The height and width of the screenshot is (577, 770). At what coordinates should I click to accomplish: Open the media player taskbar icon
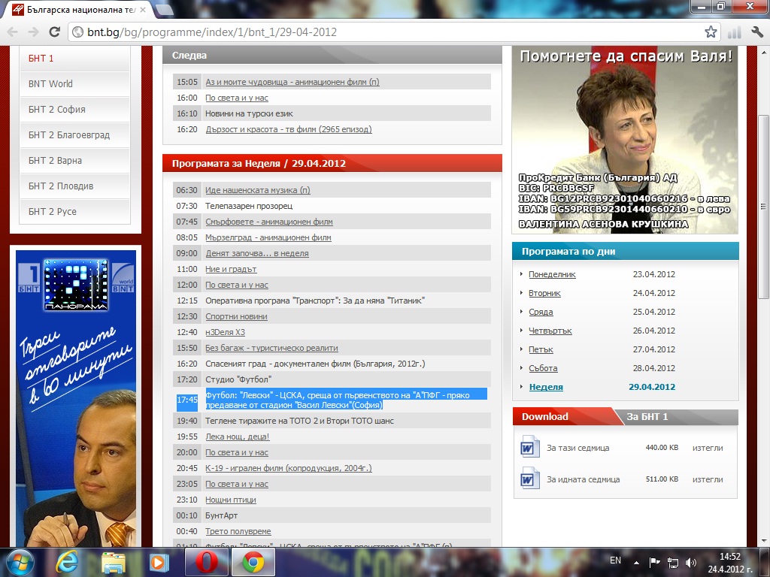159,562
